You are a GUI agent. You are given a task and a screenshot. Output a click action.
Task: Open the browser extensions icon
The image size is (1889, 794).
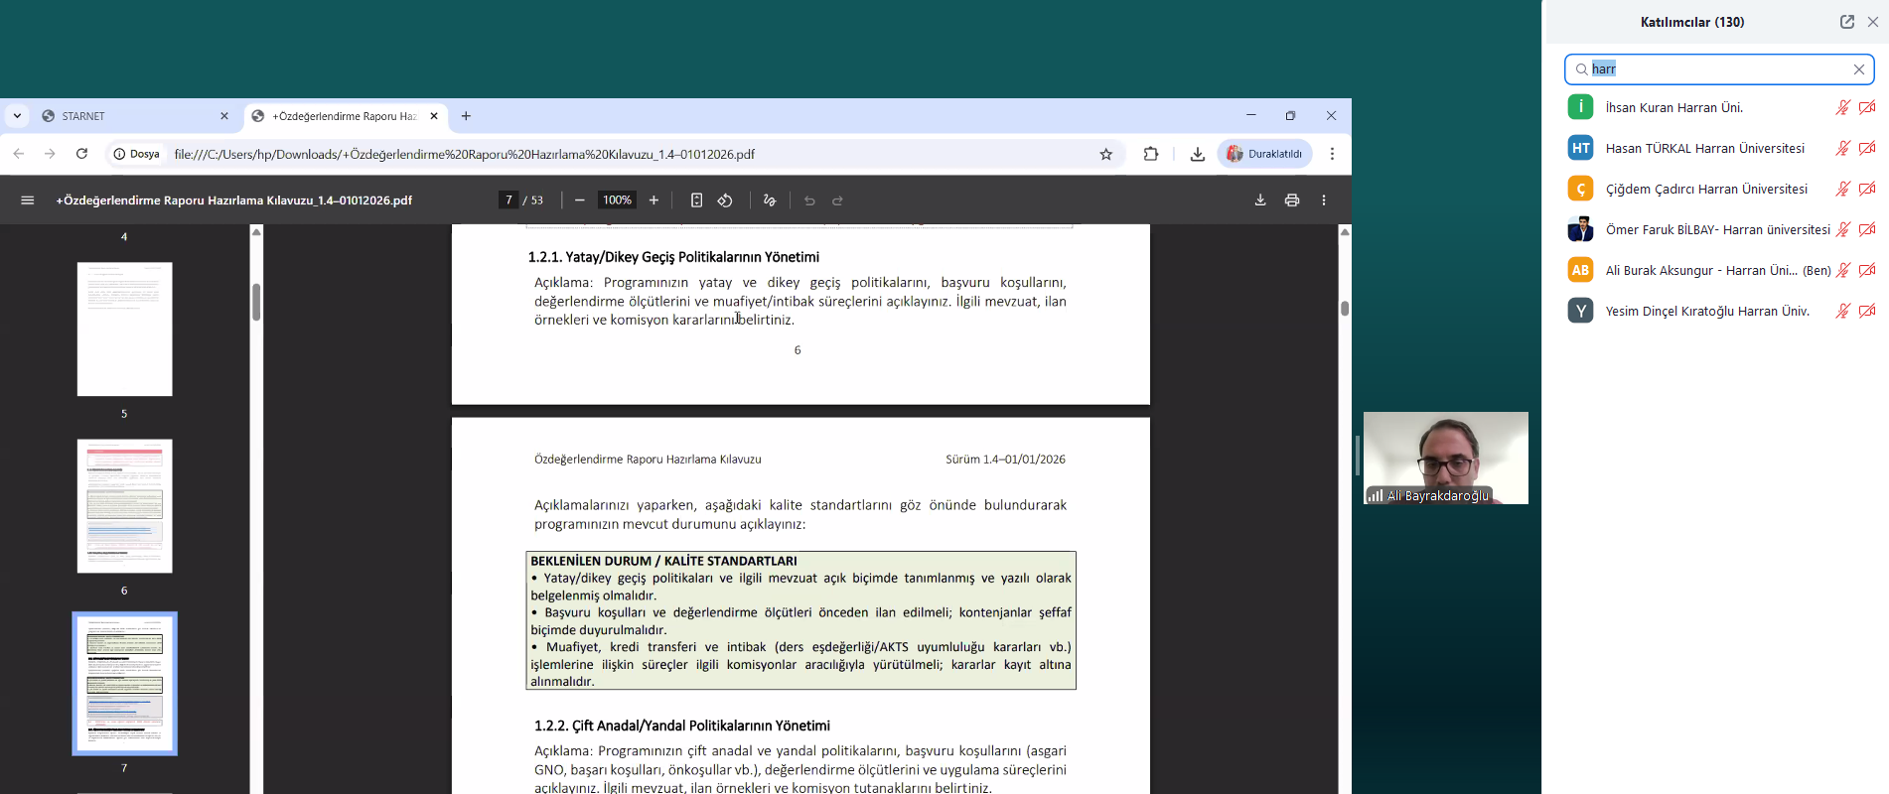tap(1151, 154)
